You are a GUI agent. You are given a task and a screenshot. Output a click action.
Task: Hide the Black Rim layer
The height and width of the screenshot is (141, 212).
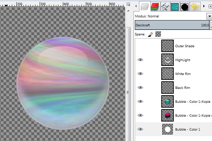140,88
